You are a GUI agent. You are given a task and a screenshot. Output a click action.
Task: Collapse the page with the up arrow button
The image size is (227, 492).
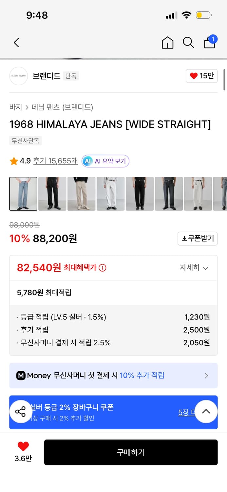pos(206,412)
